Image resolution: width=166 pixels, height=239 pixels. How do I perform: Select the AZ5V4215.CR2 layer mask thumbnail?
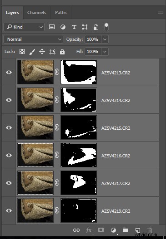pyautogui.click(x=79, y=127)
